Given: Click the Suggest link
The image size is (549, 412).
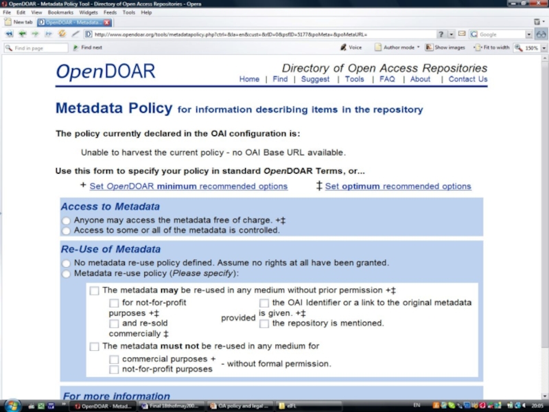Looking at the screenshot, I should [315, 79].
